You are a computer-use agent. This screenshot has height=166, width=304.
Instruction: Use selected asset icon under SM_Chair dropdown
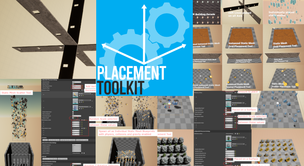pyautogui.click(x=80, y=95)
